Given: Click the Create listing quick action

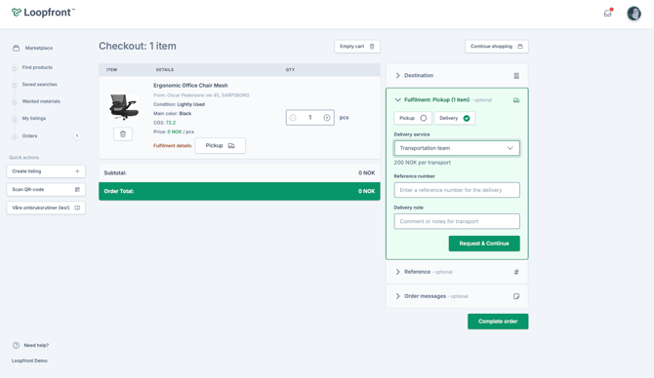Looking at the screenshot, I should (46, 171).
